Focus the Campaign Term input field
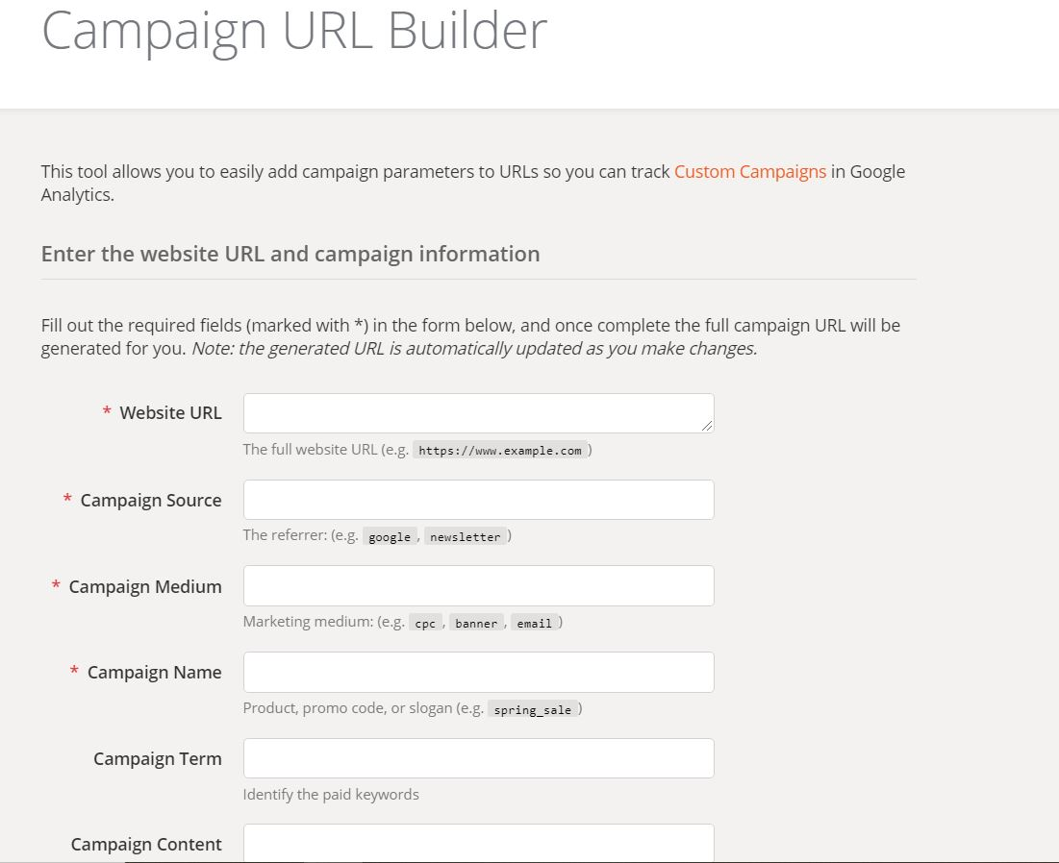This screenshot has height=863, width=1059. click(478, 757)
